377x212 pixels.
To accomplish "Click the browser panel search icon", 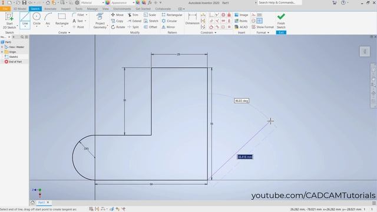I will pos(22,37).
